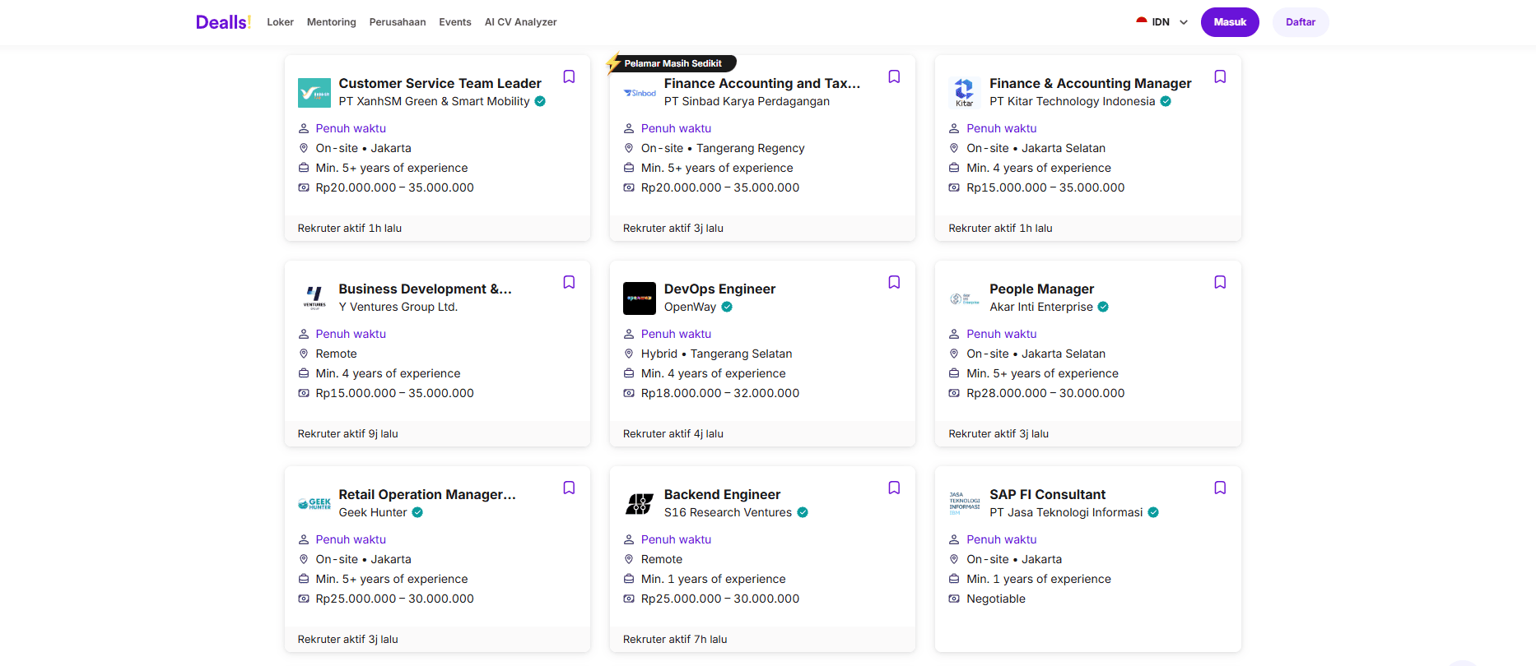The image size is (1536, 666).
Task: Click Rekruter aktif 7h lalu text
Action: point(675,639)
